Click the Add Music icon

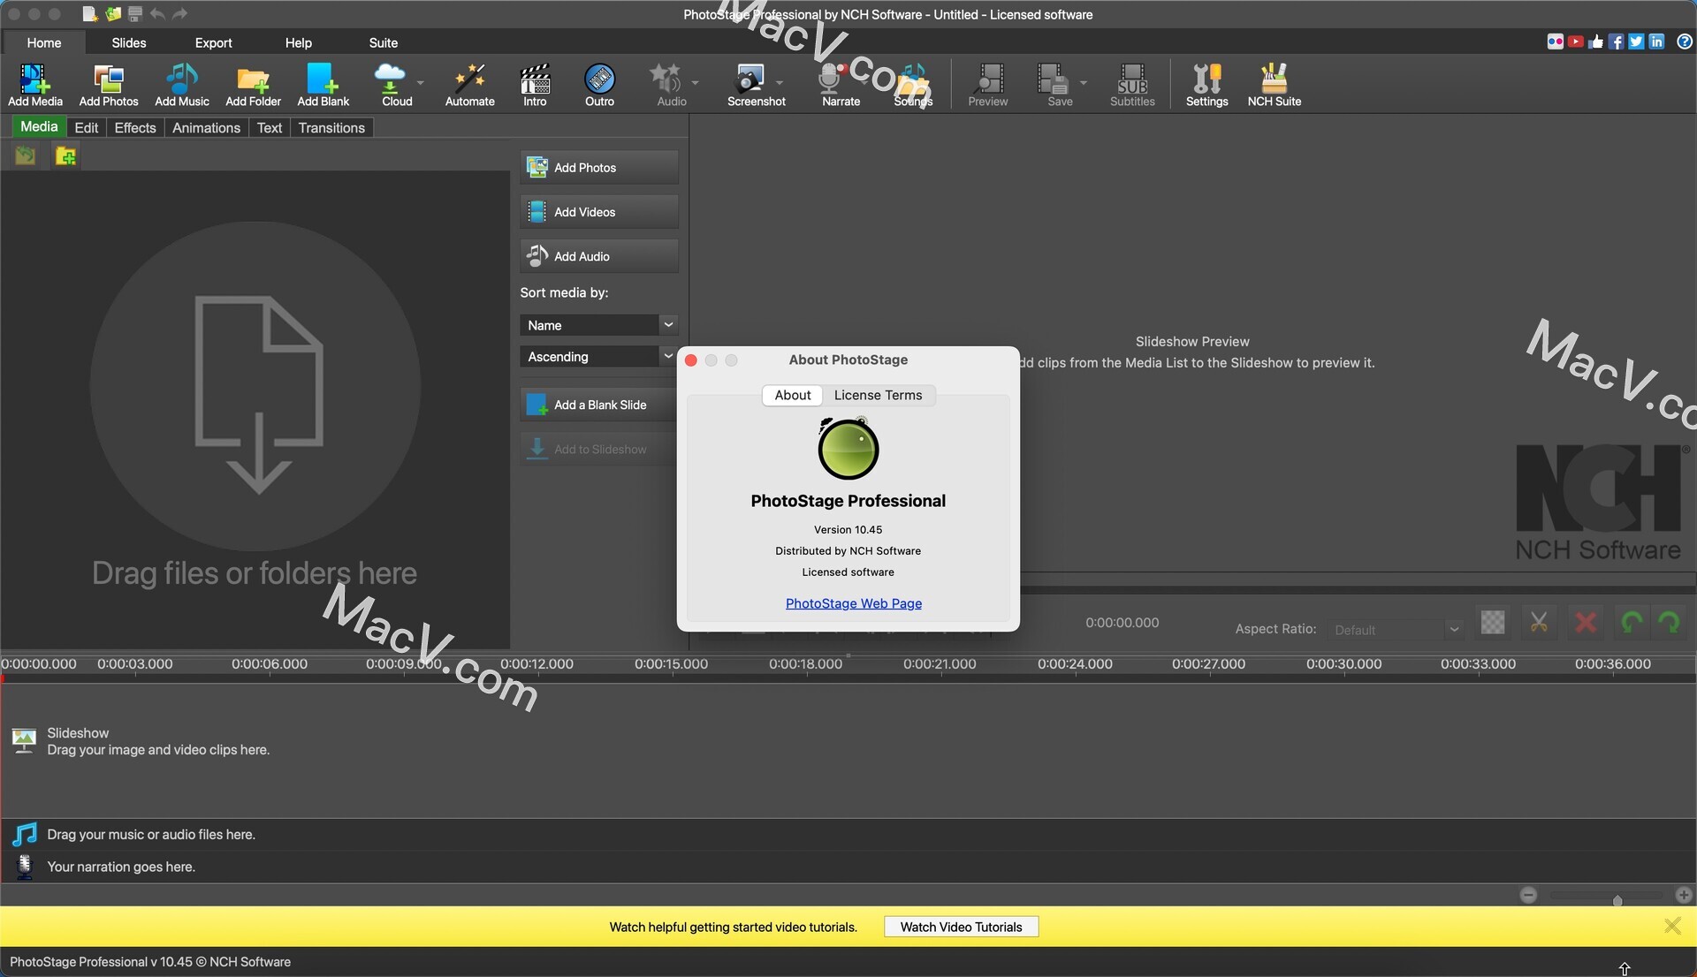181,85
